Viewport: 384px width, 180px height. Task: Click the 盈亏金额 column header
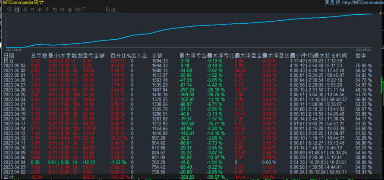coord(94,56)
